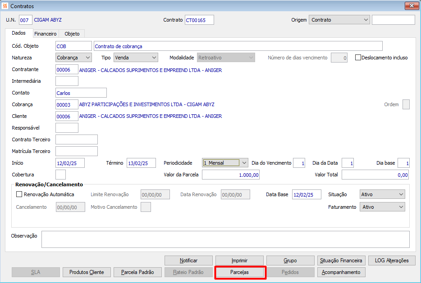Screen dimensions: 421x283
Task: Open the Tipo dropdown showing Venda
Action: point(136,58)
